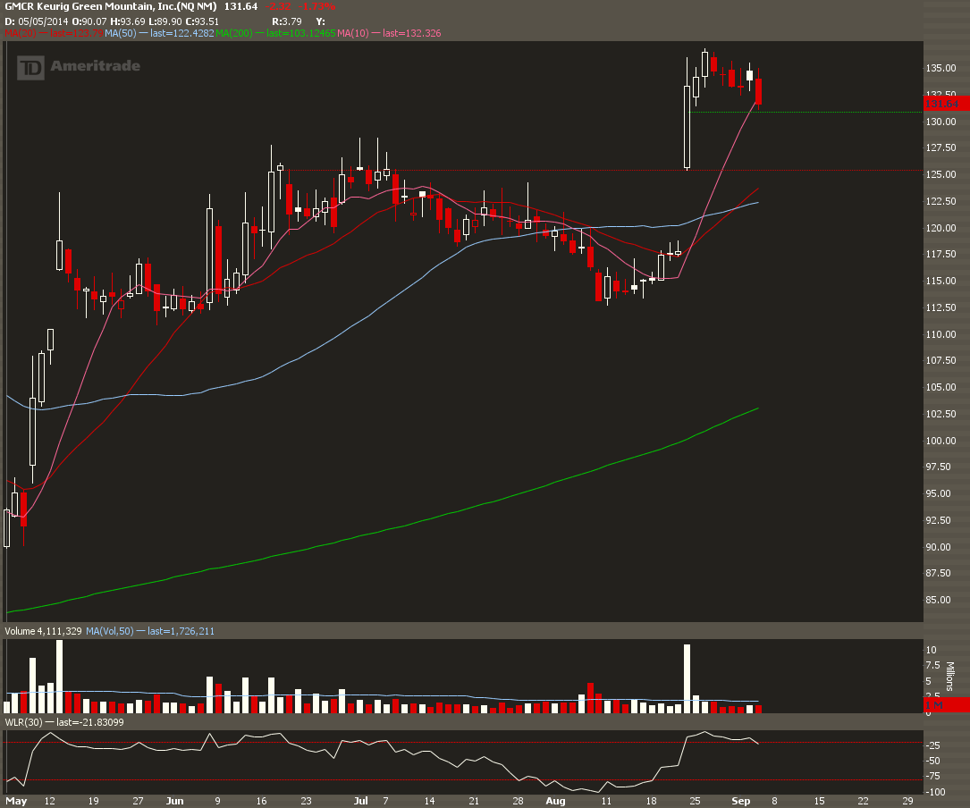Click the red 131.64 price tag on axis
This screenshot has height=808, width=970.
[941, 104]
